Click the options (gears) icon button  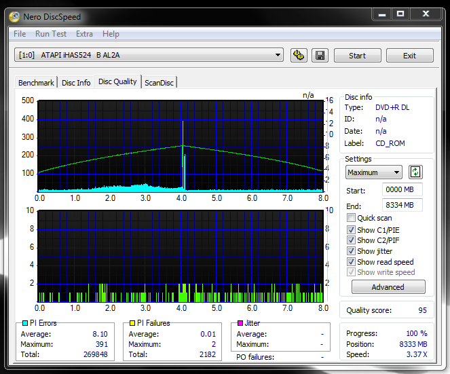coord(299,56)
